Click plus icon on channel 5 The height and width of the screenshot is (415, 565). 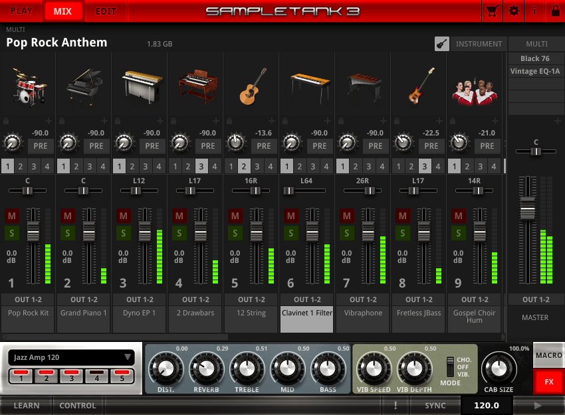coord(272,121)
